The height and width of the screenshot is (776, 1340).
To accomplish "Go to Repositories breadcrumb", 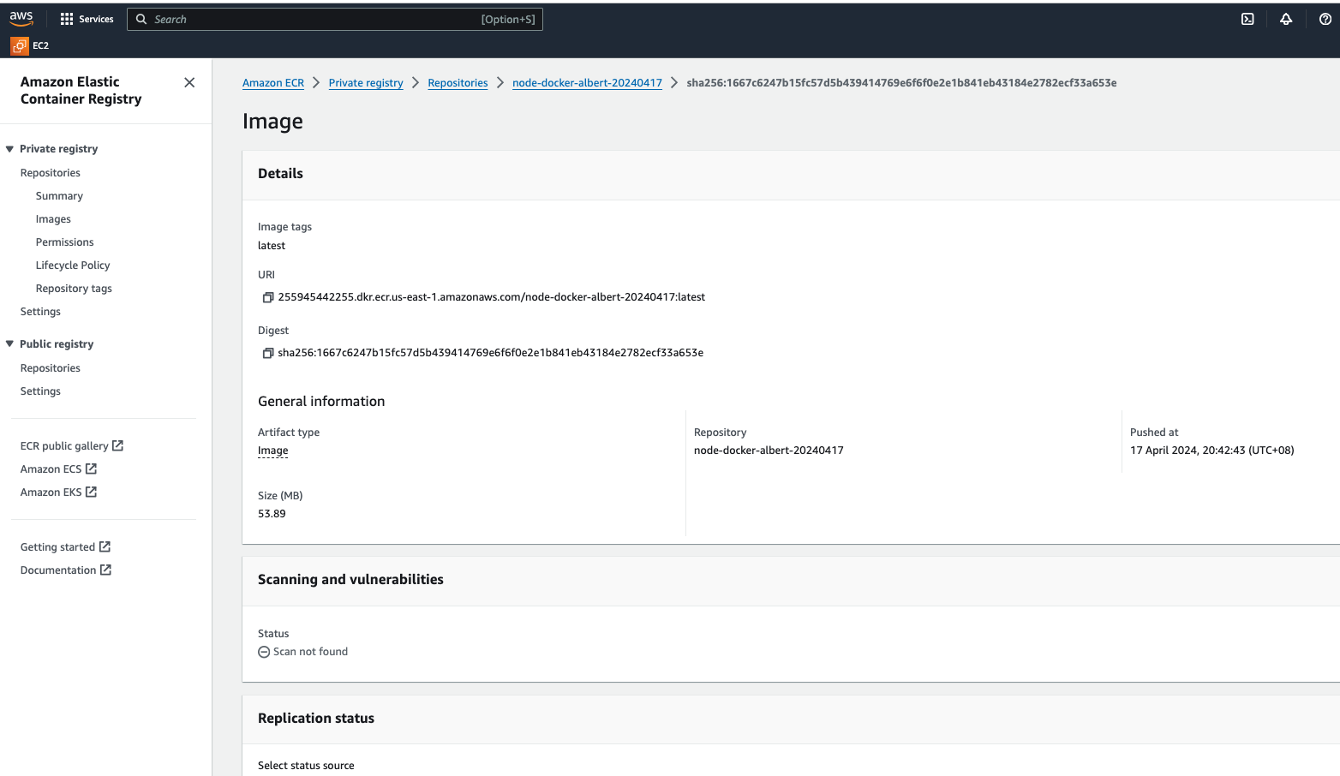I will 458,83.
